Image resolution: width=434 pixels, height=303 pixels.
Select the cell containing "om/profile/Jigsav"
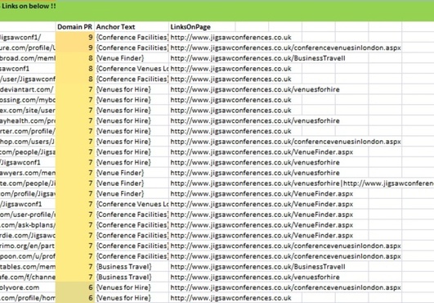28,193
